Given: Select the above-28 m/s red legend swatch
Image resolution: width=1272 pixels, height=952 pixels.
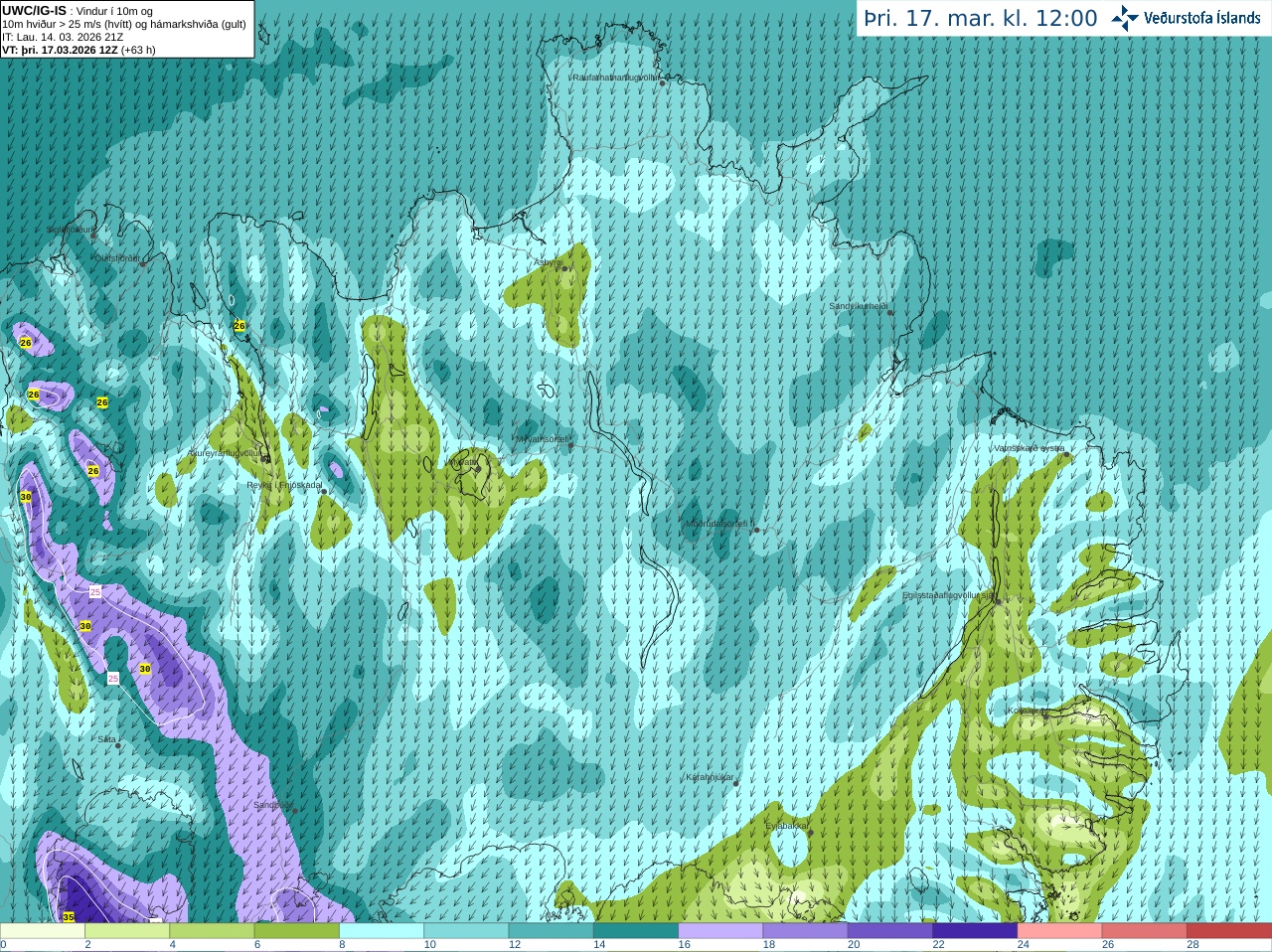Looking at the screenshot, I should 1229,931.
